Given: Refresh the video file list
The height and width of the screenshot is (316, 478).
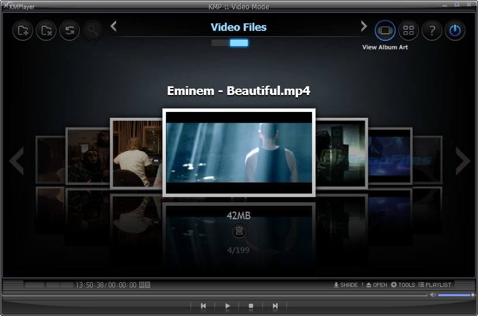Looking at the screenshot, I should [70, 30].
